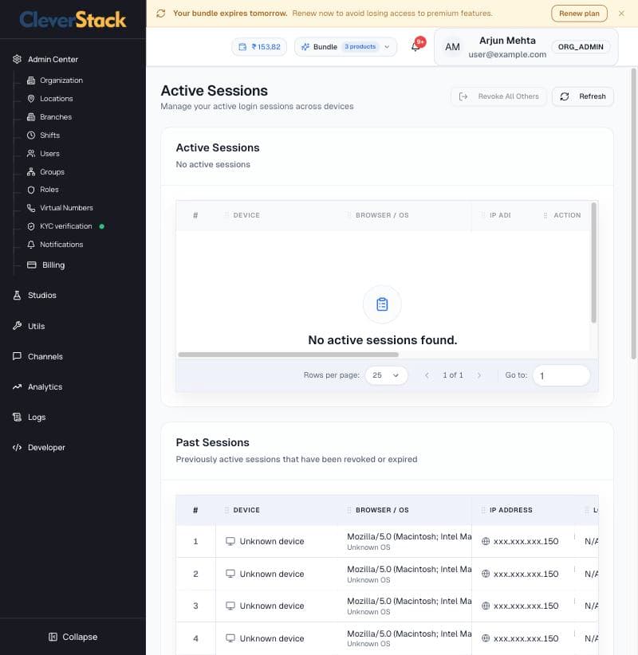Click the 3 products badge

pos(360,47)
